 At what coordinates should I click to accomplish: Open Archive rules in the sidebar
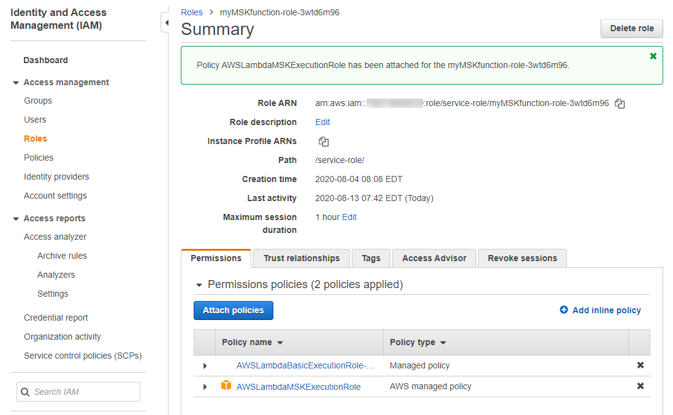coord(62,256)
